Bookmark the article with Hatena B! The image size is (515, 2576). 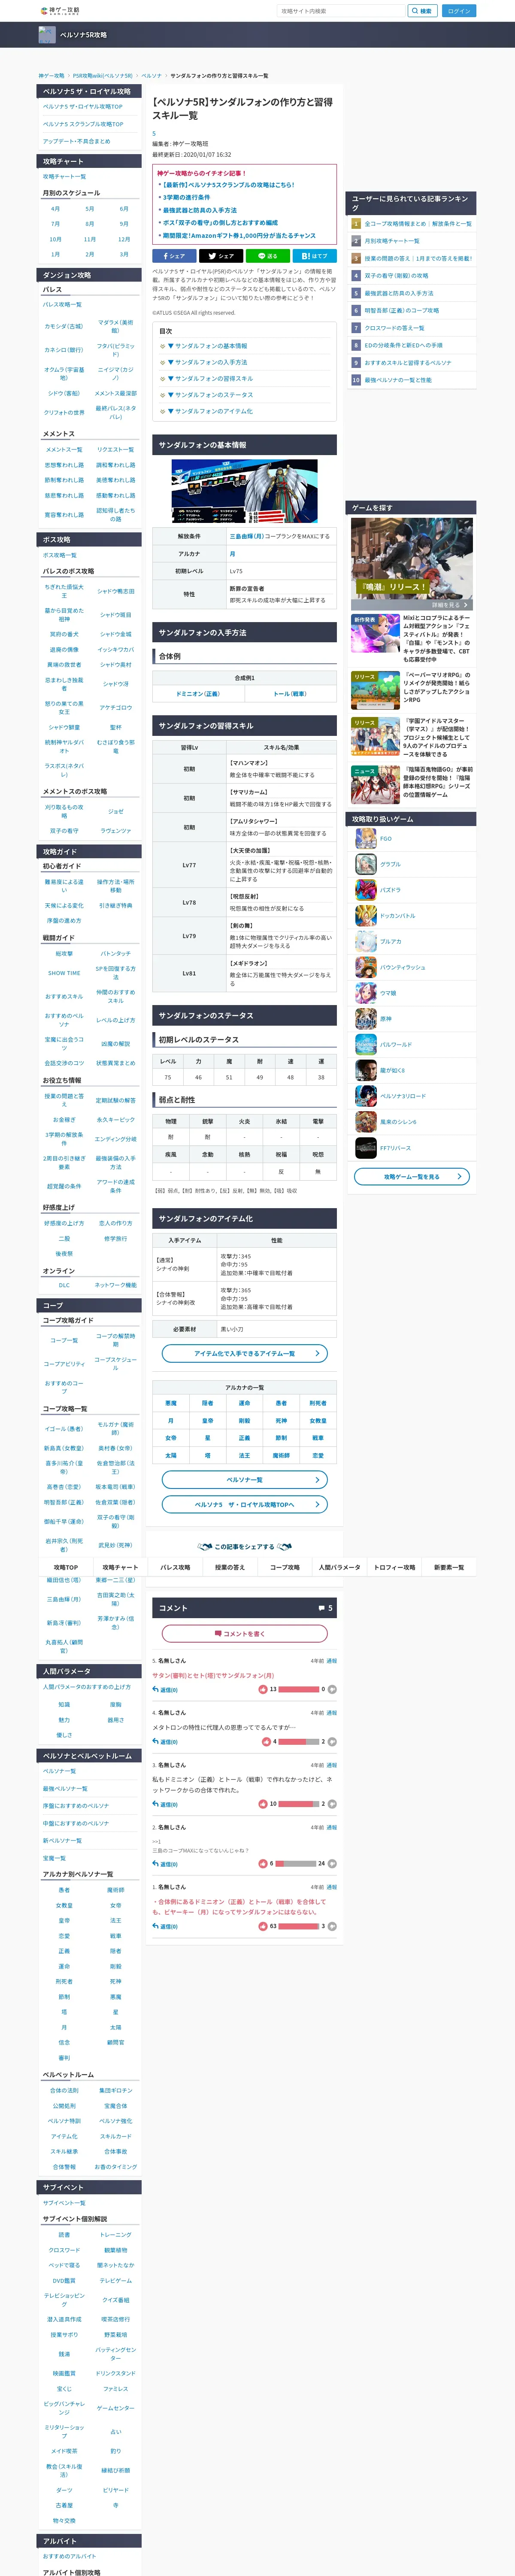click(x=314, y=256)
